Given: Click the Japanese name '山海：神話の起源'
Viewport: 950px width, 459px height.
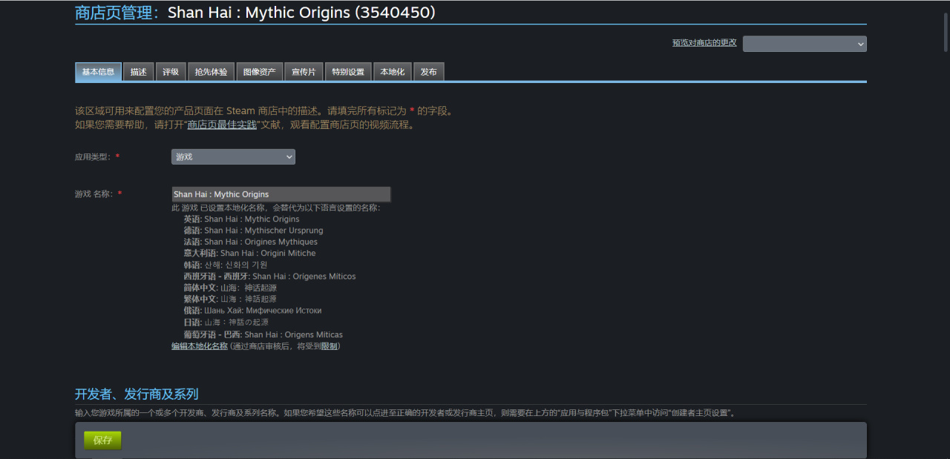Looking at the screenshot, I should tap(237, 323).
